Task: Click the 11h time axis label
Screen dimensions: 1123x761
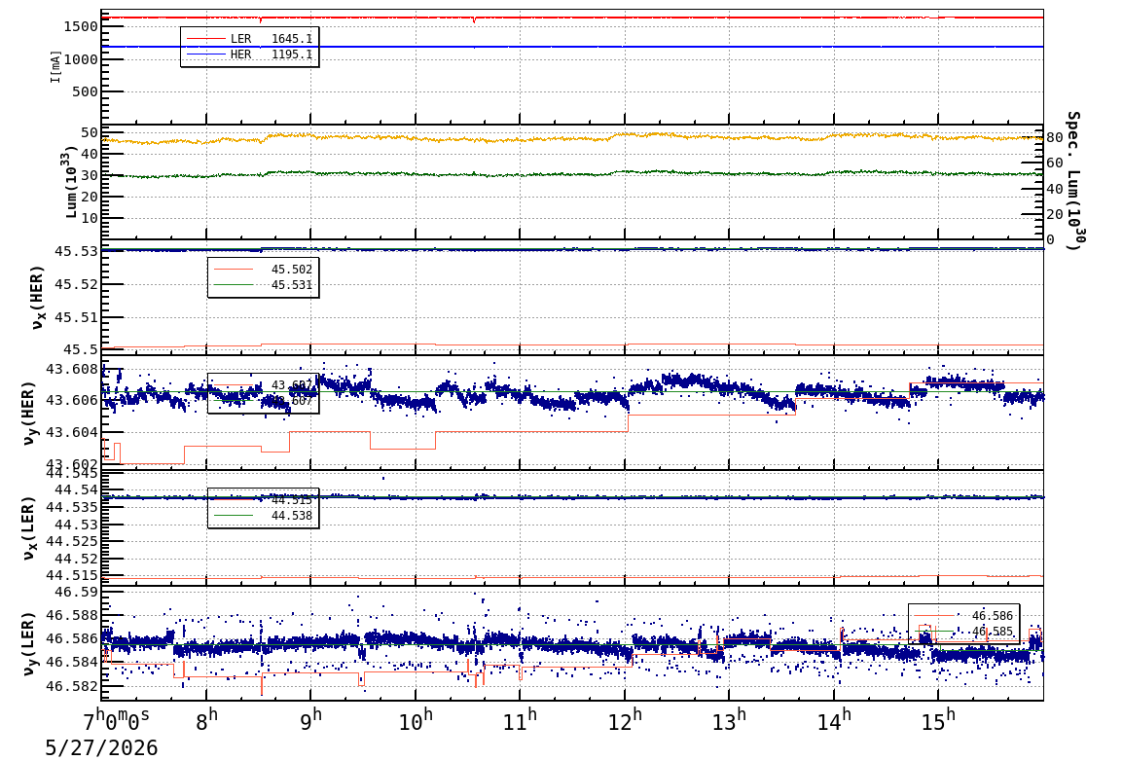Action: coord(520,720)
